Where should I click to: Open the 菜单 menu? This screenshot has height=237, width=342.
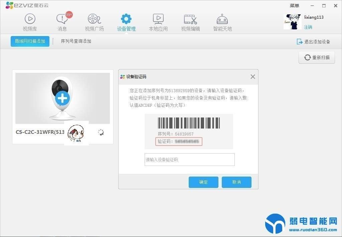(295, 6)
